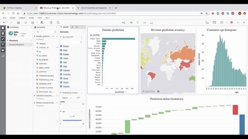This screenshot has width=248, height=139.
Task: Uncheck the Costa Rica filter checkbox
Action: (61, 74)
